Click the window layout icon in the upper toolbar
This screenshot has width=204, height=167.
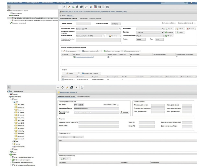(99, 7)
